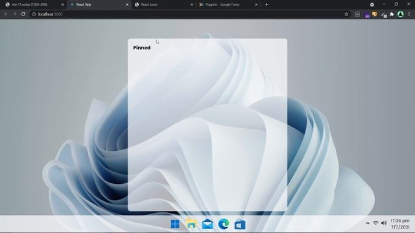Open the green profile avatar

point(401,14)
